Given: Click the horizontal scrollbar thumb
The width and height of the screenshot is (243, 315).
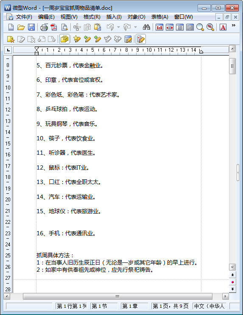Looking at the screenshot, I should coord(117,296).
